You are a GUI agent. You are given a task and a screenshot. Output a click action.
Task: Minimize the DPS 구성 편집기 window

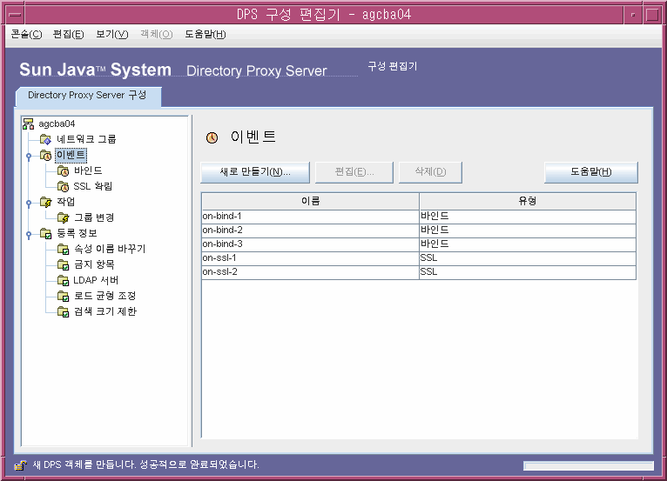pos(633,15)
